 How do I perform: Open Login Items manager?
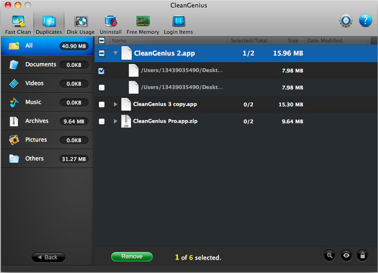click(179, 25)
